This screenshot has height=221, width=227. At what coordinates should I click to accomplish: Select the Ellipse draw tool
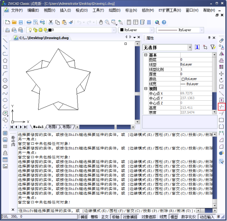pyautogui.click(x=5, y=100)
